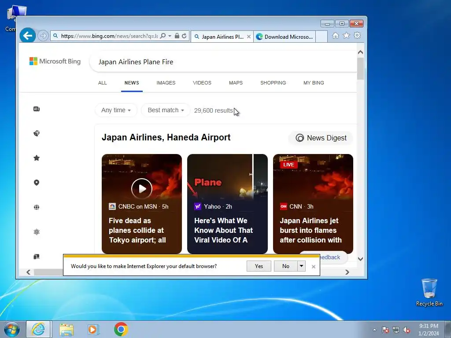This screenshot has height=338, width=451.
Task: Open the Action Center flag icon
Action: point(385,330)
